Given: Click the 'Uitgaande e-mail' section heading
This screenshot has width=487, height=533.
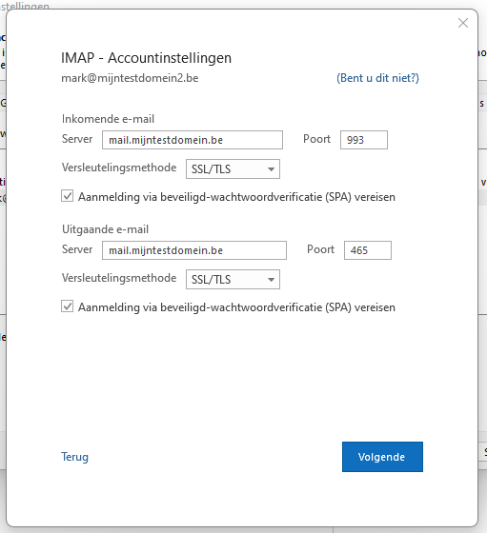Looking at the screenshot, I should point(105,229).
